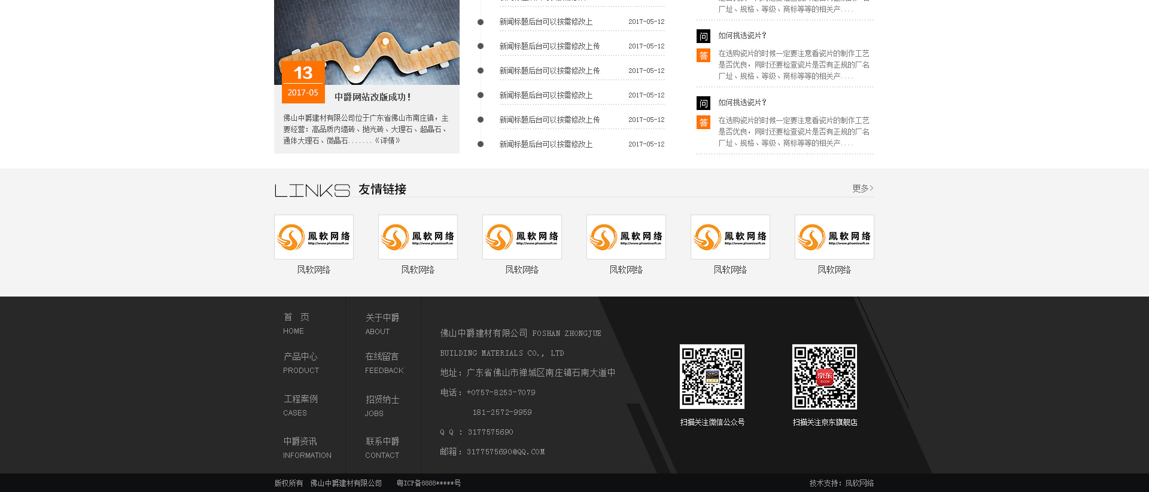Click the third 凤软网络 logo thumbnail
The image size is (1149, 492).
tap(522, 237)
